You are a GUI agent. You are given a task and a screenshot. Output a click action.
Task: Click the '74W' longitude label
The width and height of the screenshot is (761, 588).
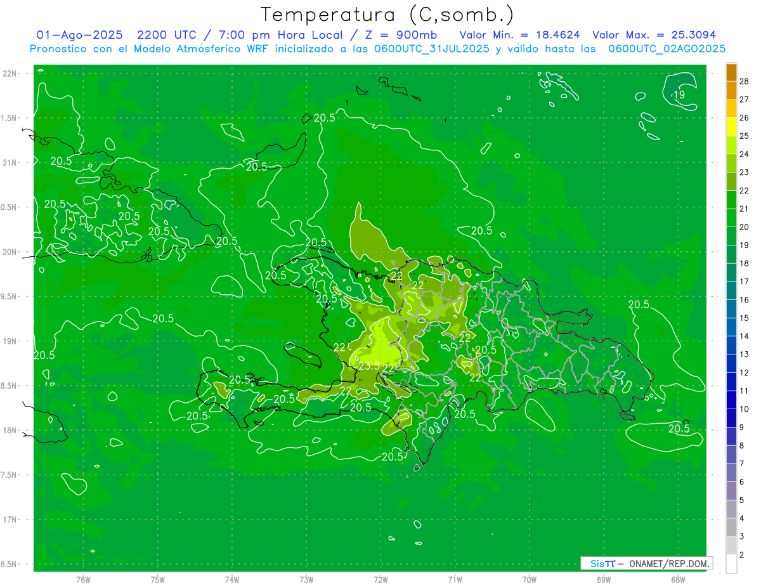(231, 579)
